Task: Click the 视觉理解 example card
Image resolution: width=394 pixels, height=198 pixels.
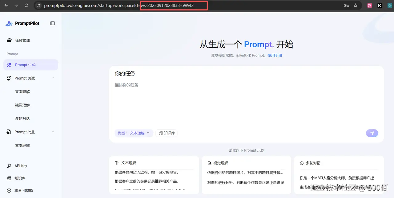Action: coord(246,175)
